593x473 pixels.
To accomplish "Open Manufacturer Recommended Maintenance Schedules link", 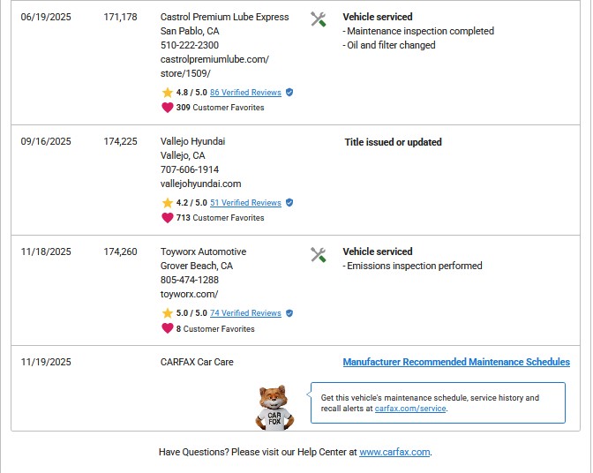I will 455,362.
